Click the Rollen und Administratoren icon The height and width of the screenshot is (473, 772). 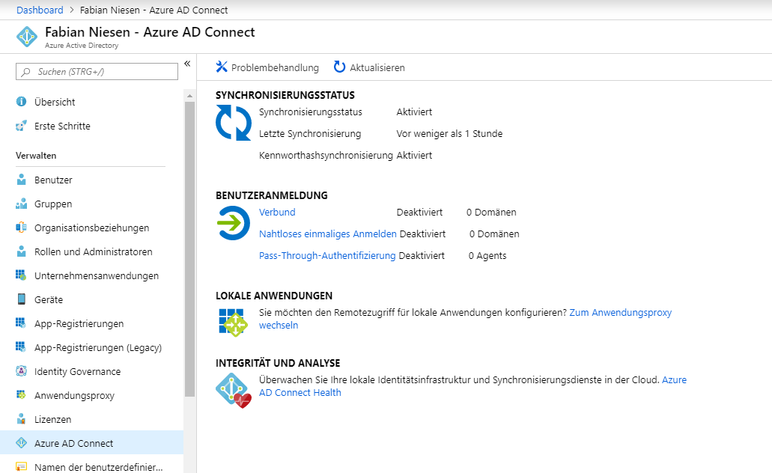coord(21,251)
